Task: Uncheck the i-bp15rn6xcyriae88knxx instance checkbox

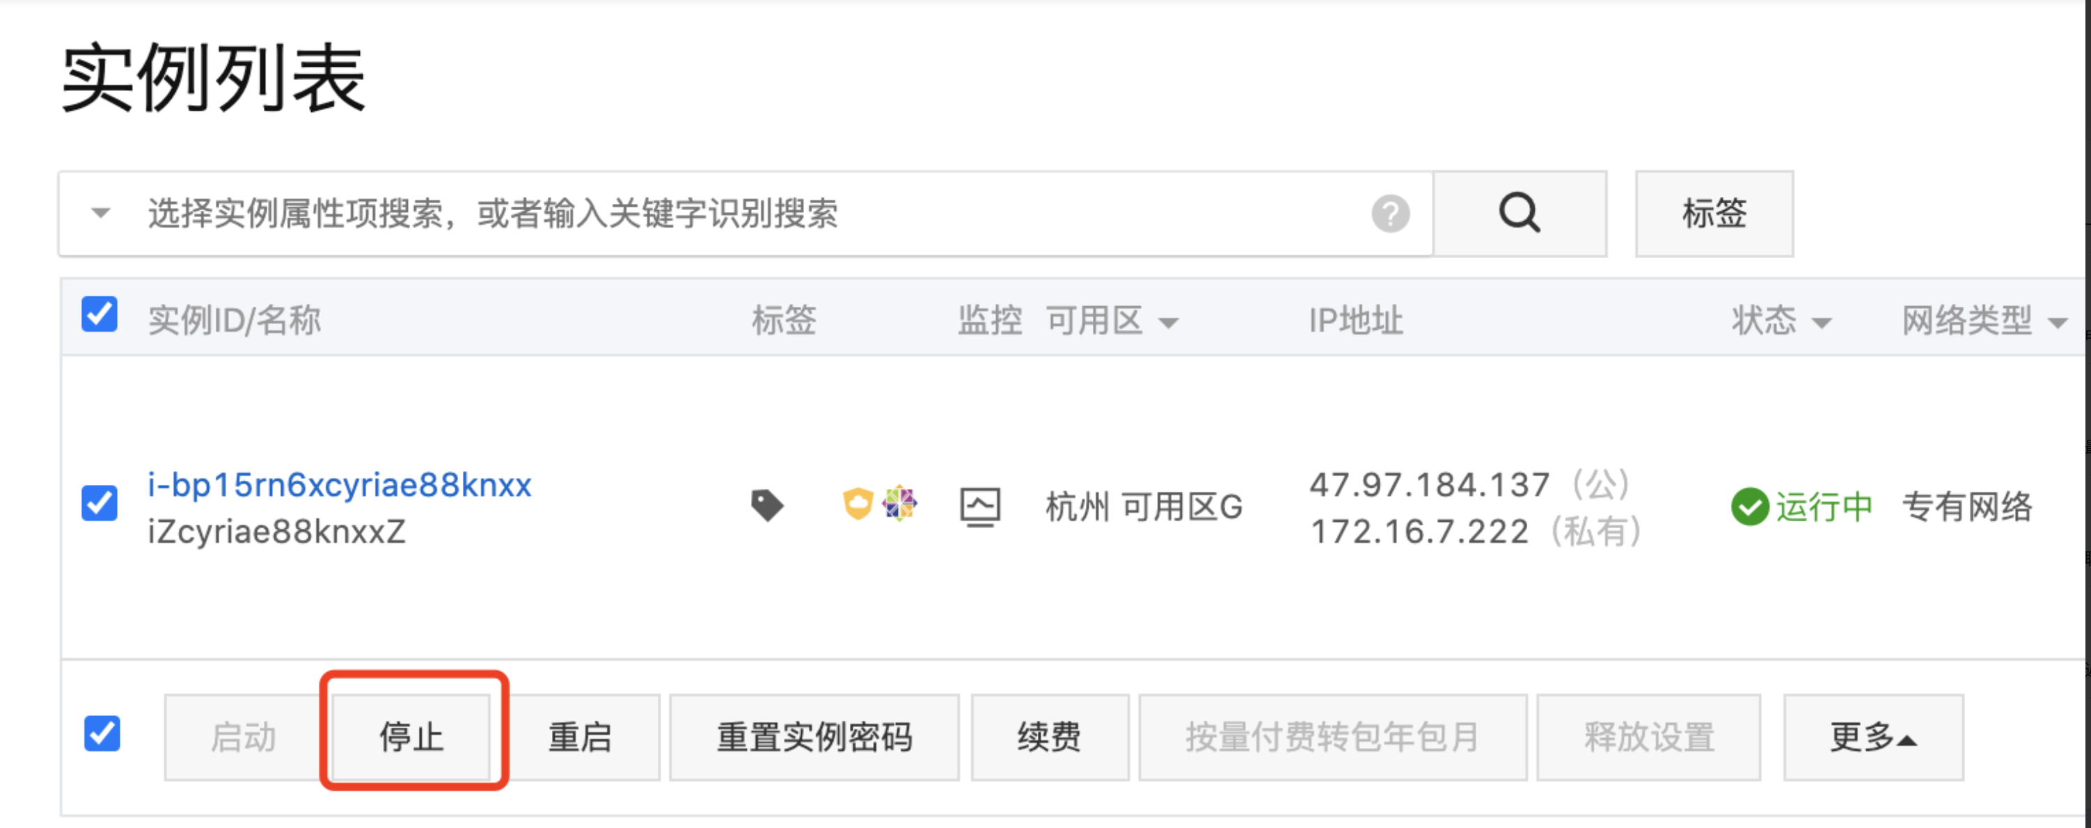Action: point(100,503)
